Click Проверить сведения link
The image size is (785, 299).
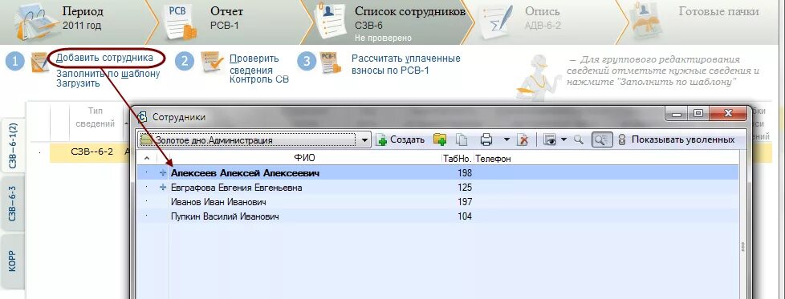pos(254,64)
